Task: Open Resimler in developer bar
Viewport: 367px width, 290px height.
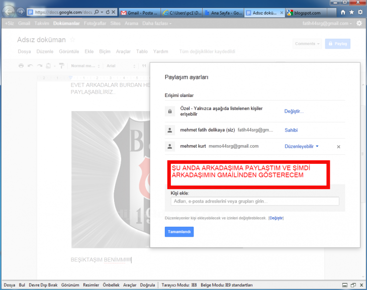Action: pyautogui.click(x=91, y=285)
